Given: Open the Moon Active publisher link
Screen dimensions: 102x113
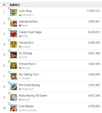Looking at the screenshot, I should 29,110.
